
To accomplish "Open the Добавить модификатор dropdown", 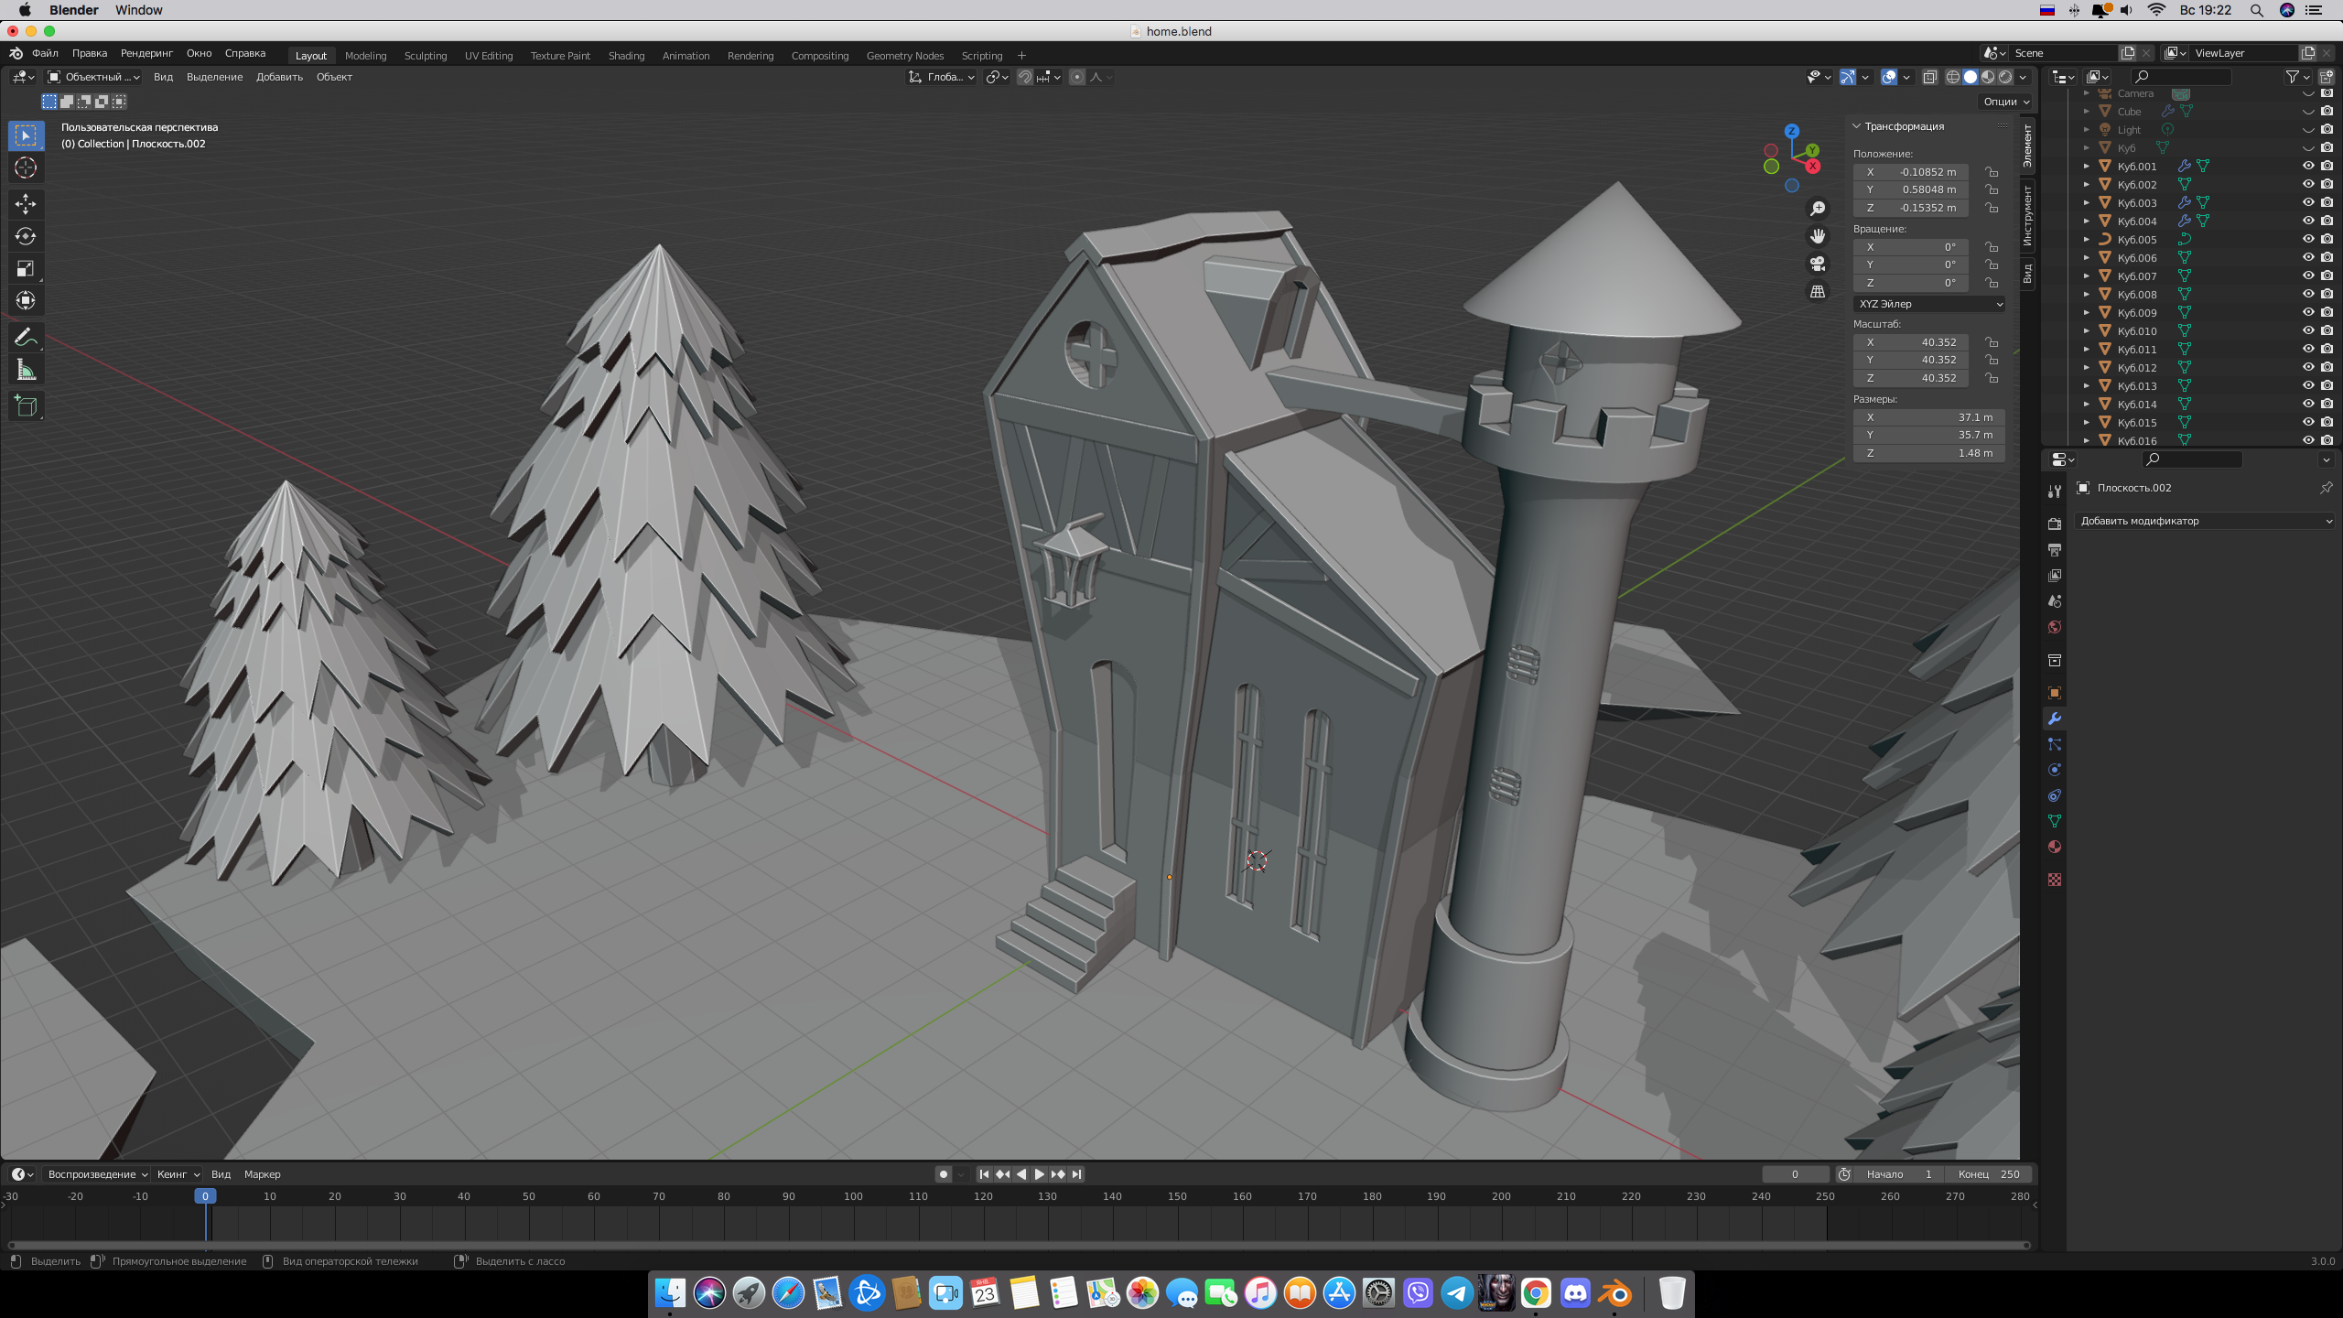I will click(2206, 521).
